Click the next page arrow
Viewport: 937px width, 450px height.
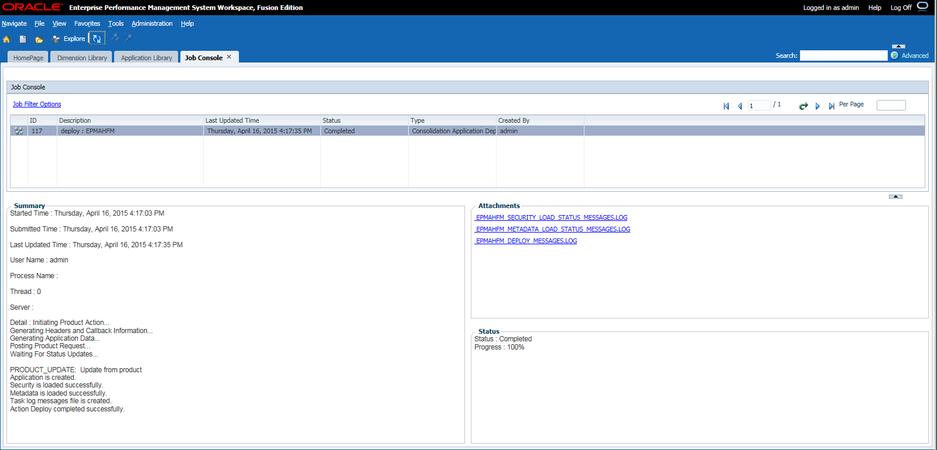[x=818, y=106]
